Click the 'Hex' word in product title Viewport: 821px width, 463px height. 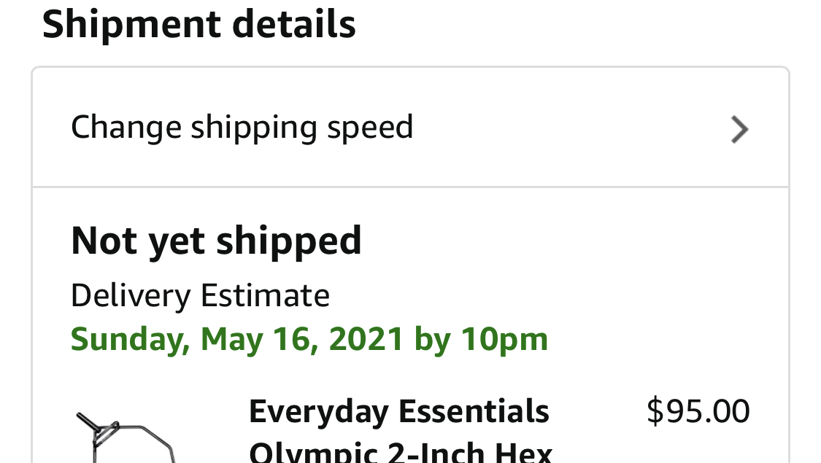(523, 453)
